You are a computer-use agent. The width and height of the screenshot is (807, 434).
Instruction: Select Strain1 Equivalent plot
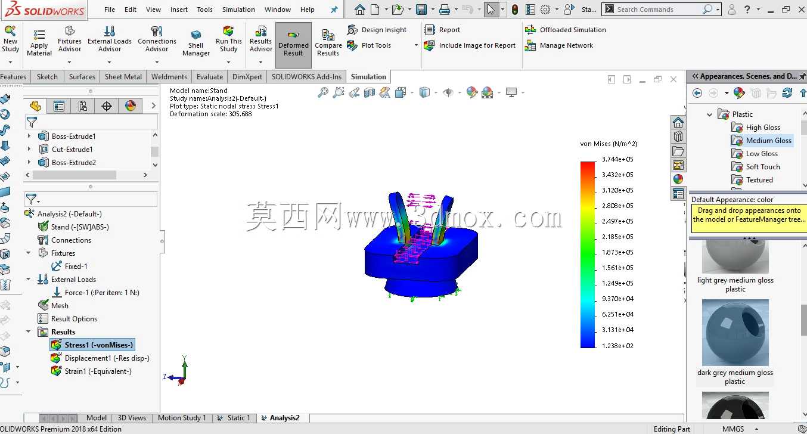91,371
